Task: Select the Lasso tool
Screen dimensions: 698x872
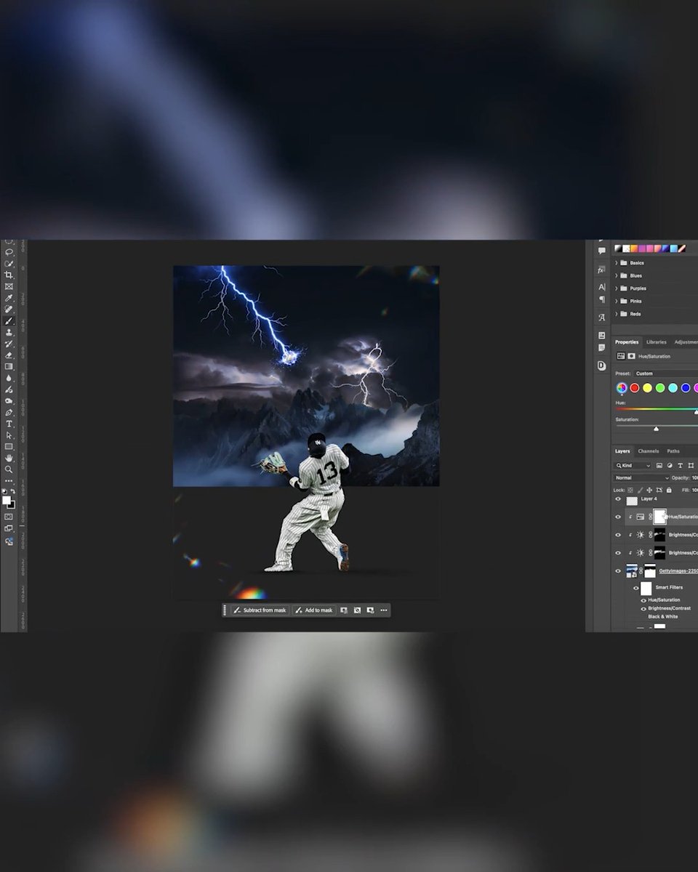Action: 9,251
